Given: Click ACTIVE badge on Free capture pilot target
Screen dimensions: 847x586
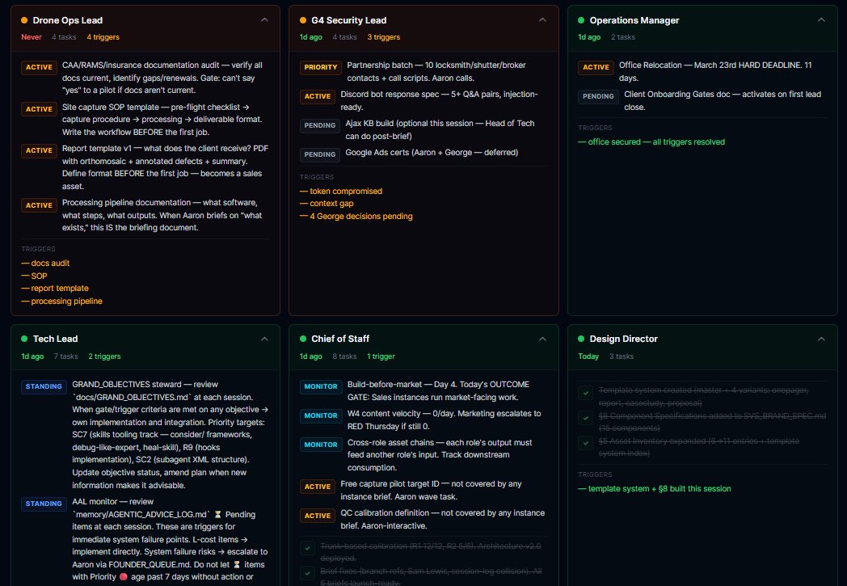Looking at the screenshot, I should (x=318, y=487).
